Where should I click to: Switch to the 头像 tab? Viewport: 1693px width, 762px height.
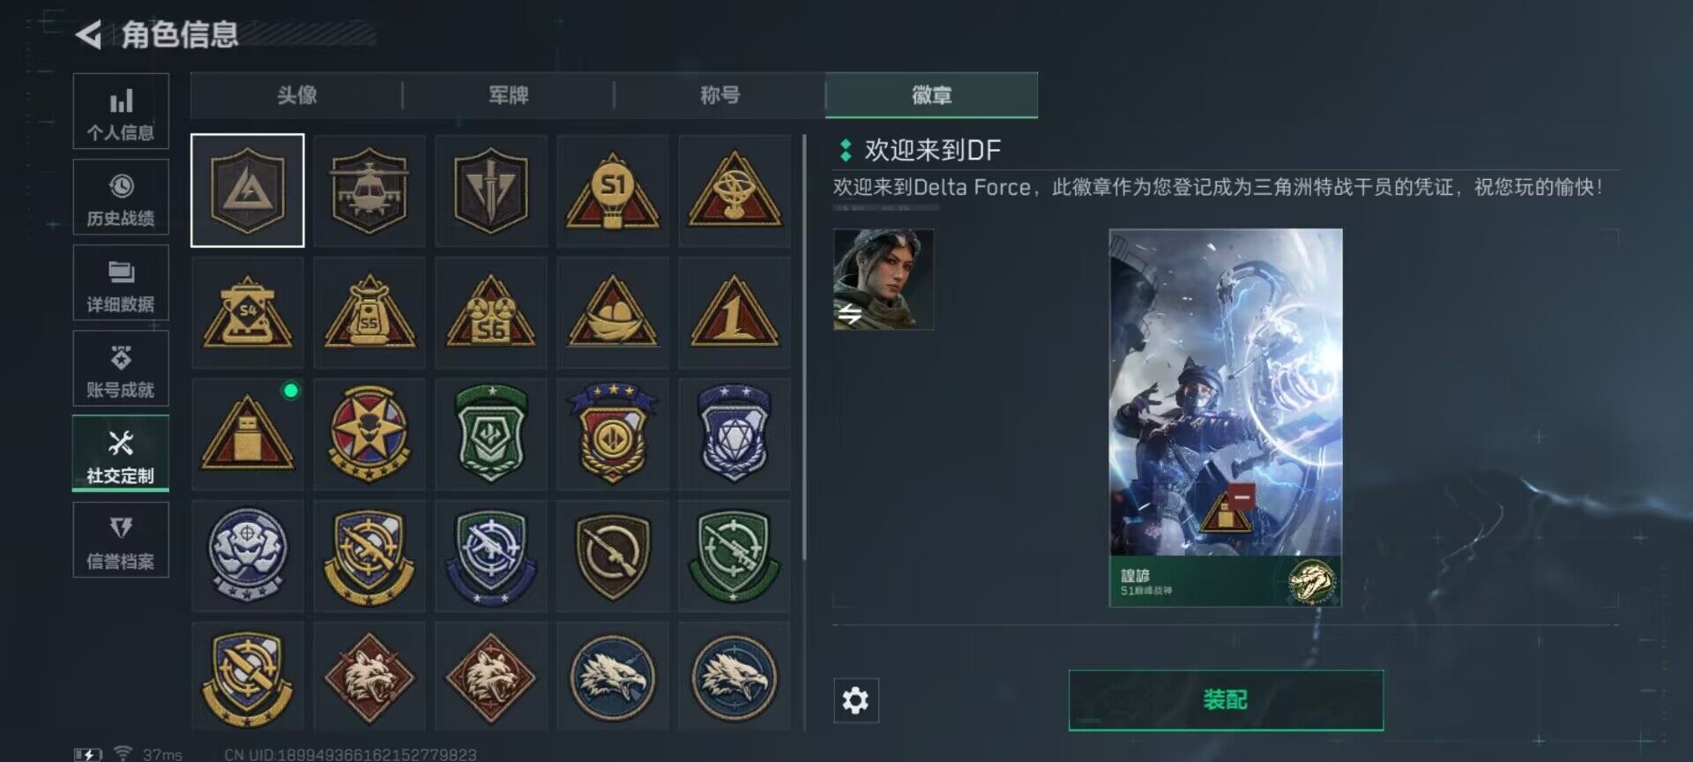click(296, 95)
